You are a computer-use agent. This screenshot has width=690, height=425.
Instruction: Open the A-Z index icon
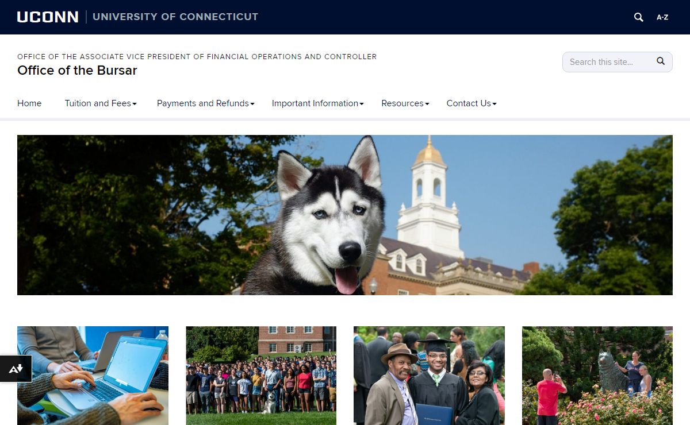[662, 17]
